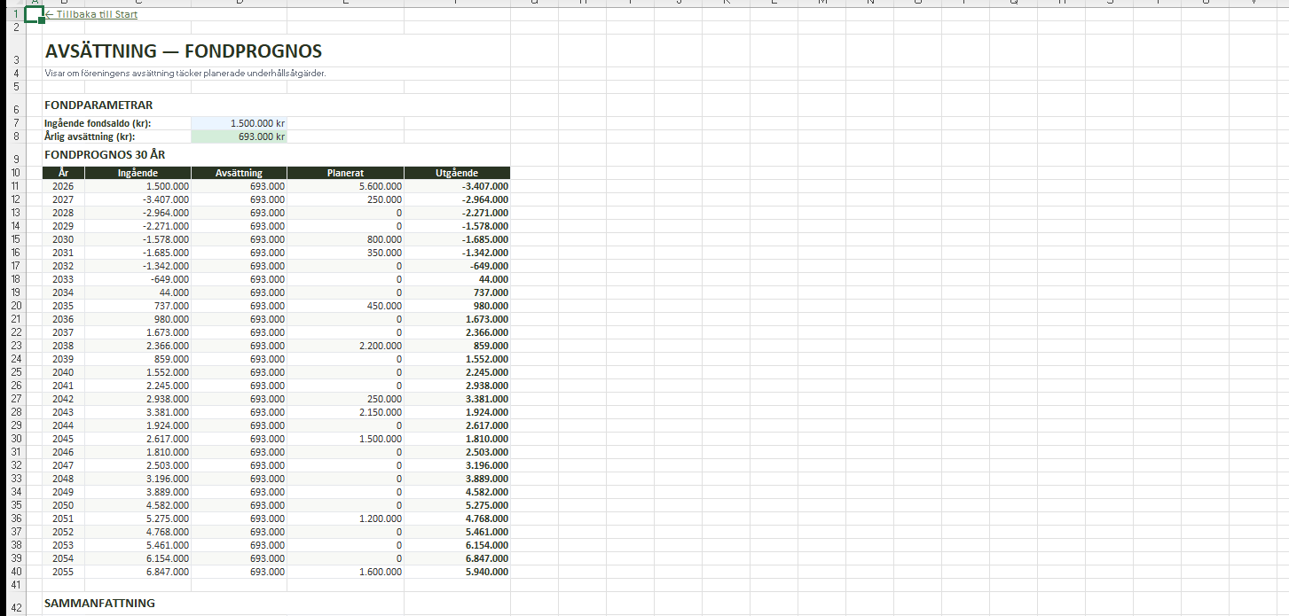Select the 'SAMMANFATTNING' heading cell
This screenshot has height=616, width=1289.
tap(99, 604)
